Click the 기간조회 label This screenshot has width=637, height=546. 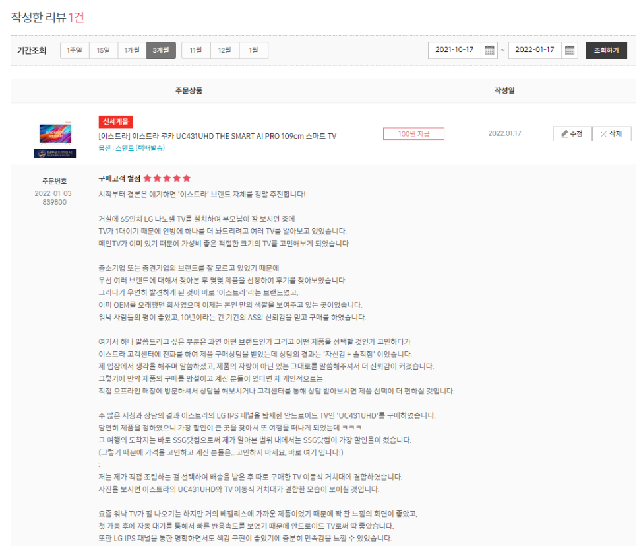[32, 50]
